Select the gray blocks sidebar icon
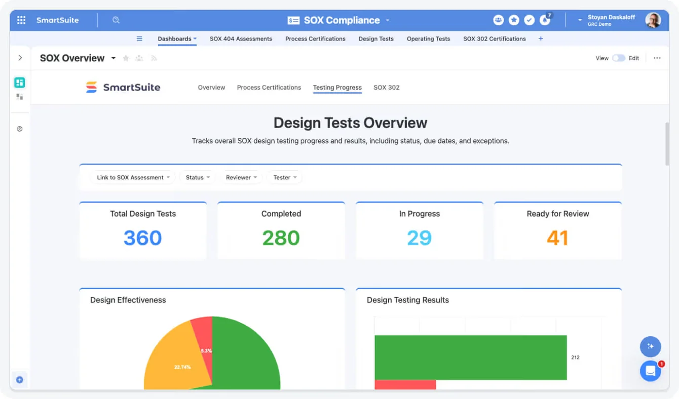 pos(20,96)
